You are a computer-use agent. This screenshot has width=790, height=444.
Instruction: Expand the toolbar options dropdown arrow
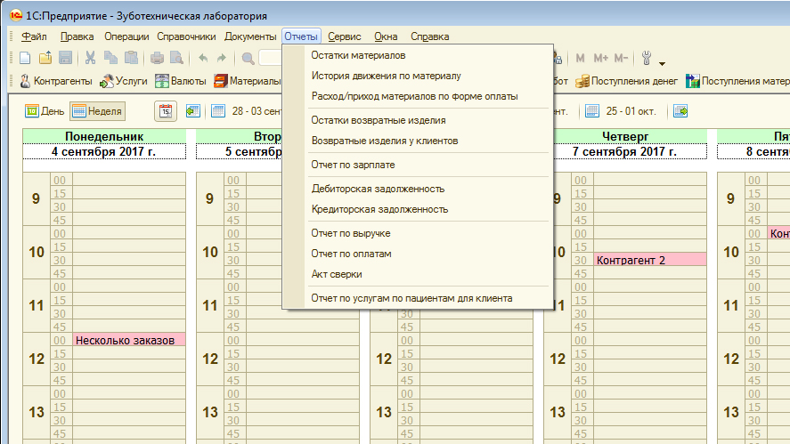point(663,63)
